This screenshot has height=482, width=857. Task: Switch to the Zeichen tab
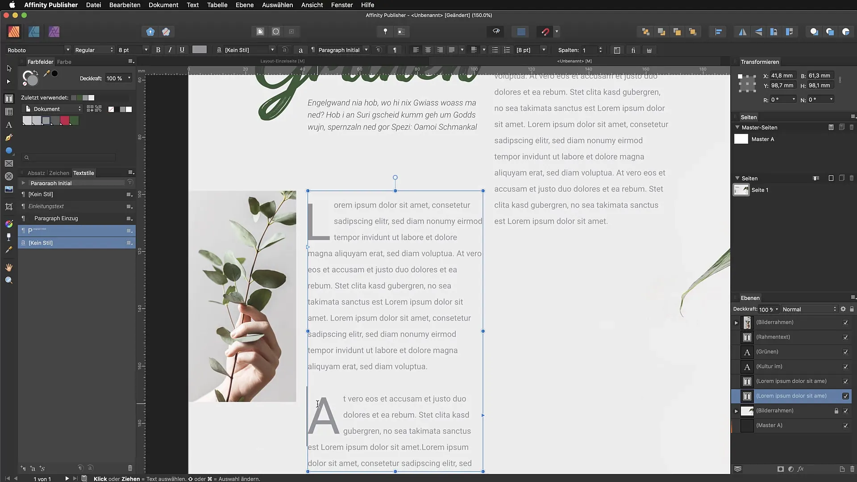[59, 173]
